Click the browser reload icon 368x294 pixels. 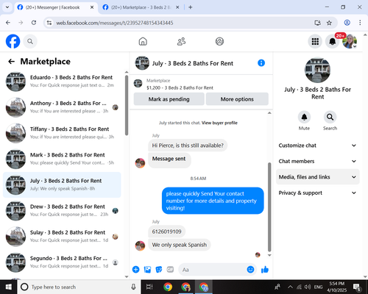(x=34, y=23)
